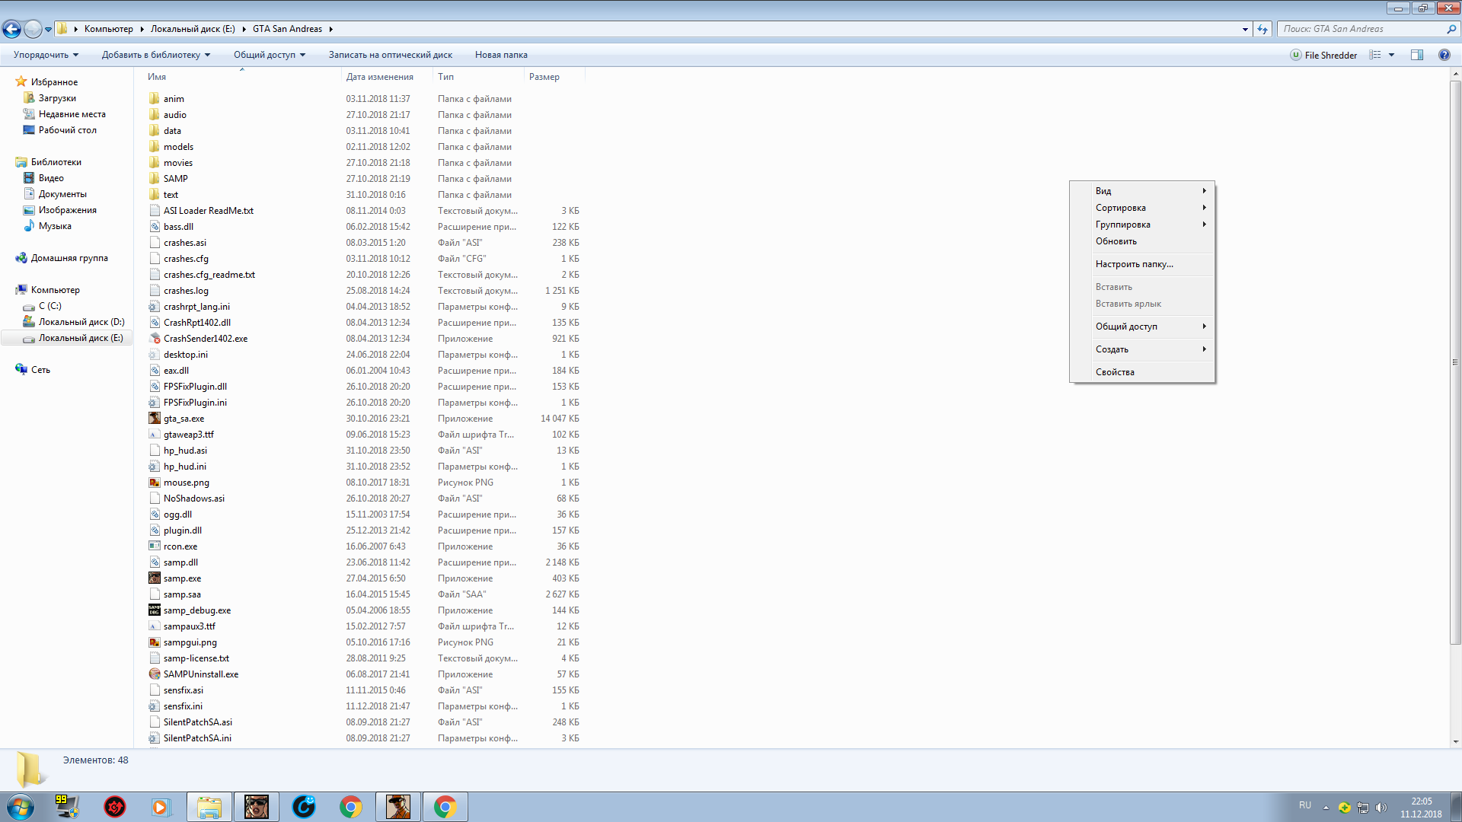Select the file name SilentPatchSA.asi
1462x822 pixels.
(198, 722)
